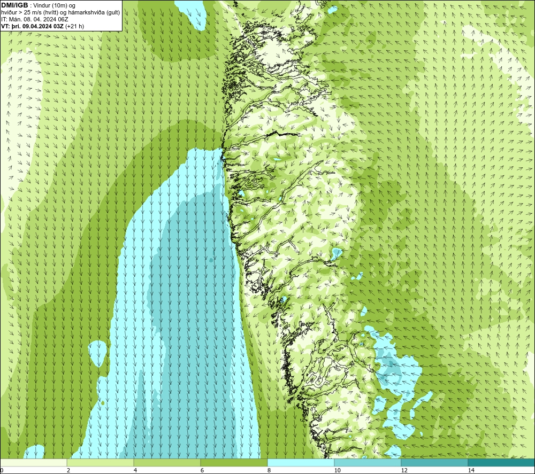Click the color scale label '2'
The width and height of the screenshot is (535, 474).
point(68,470)
